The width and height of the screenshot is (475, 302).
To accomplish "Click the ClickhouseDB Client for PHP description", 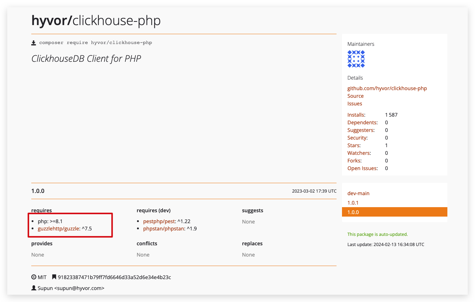I will [x=86, y=59].
